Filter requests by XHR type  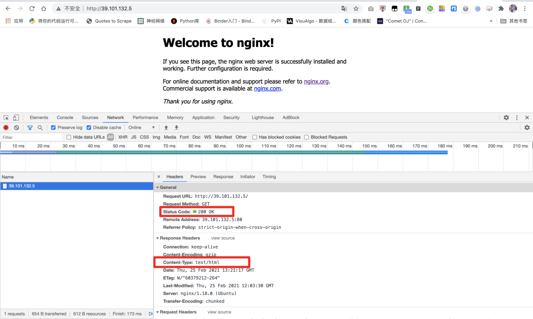pyautogui.click(x=123, y=137)
